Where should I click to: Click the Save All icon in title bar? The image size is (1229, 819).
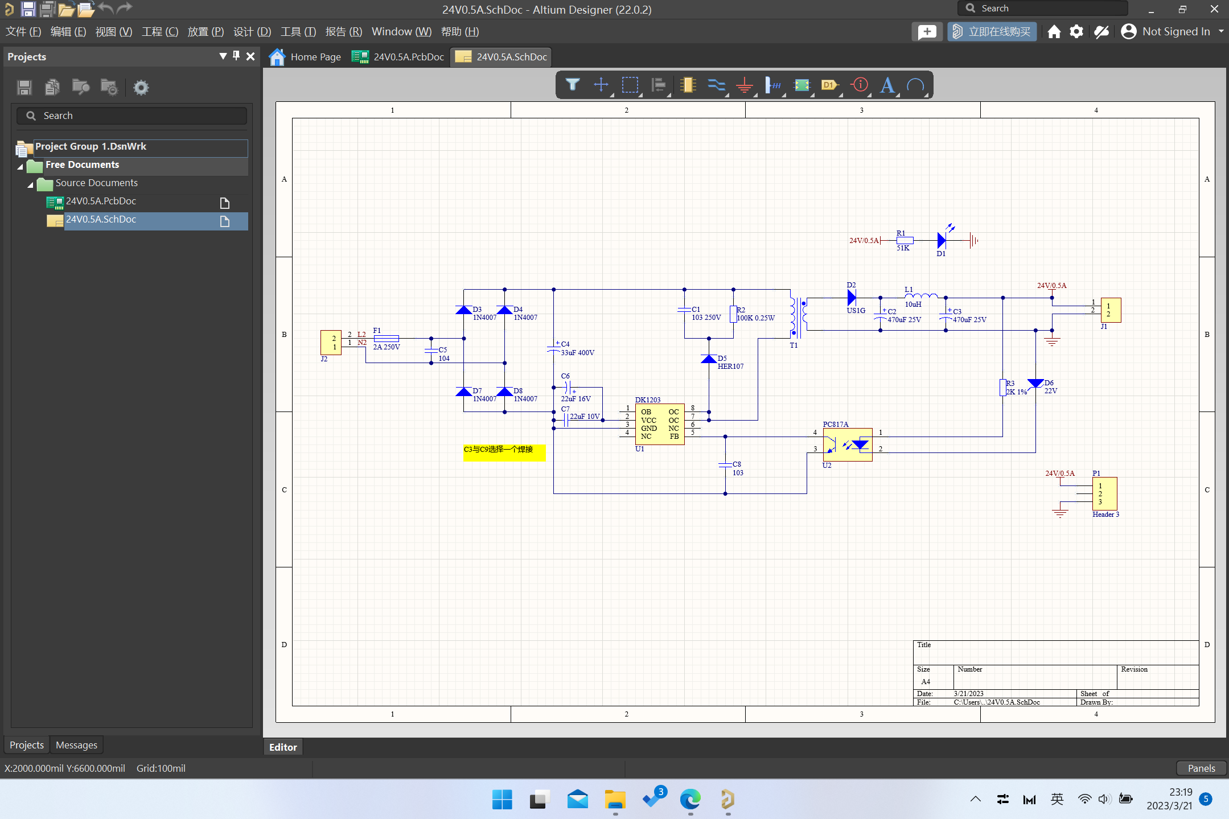(47, 9)
